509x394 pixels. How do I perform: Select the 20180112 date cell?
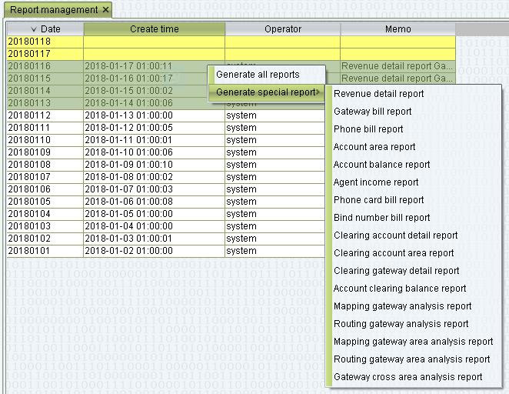coord(45,115)
